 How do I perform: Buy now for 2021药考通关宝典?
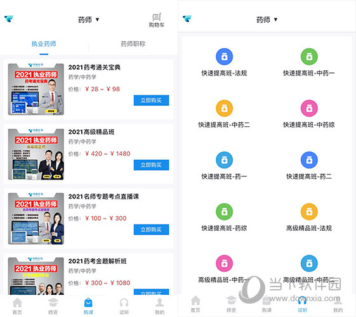point(151,100)
